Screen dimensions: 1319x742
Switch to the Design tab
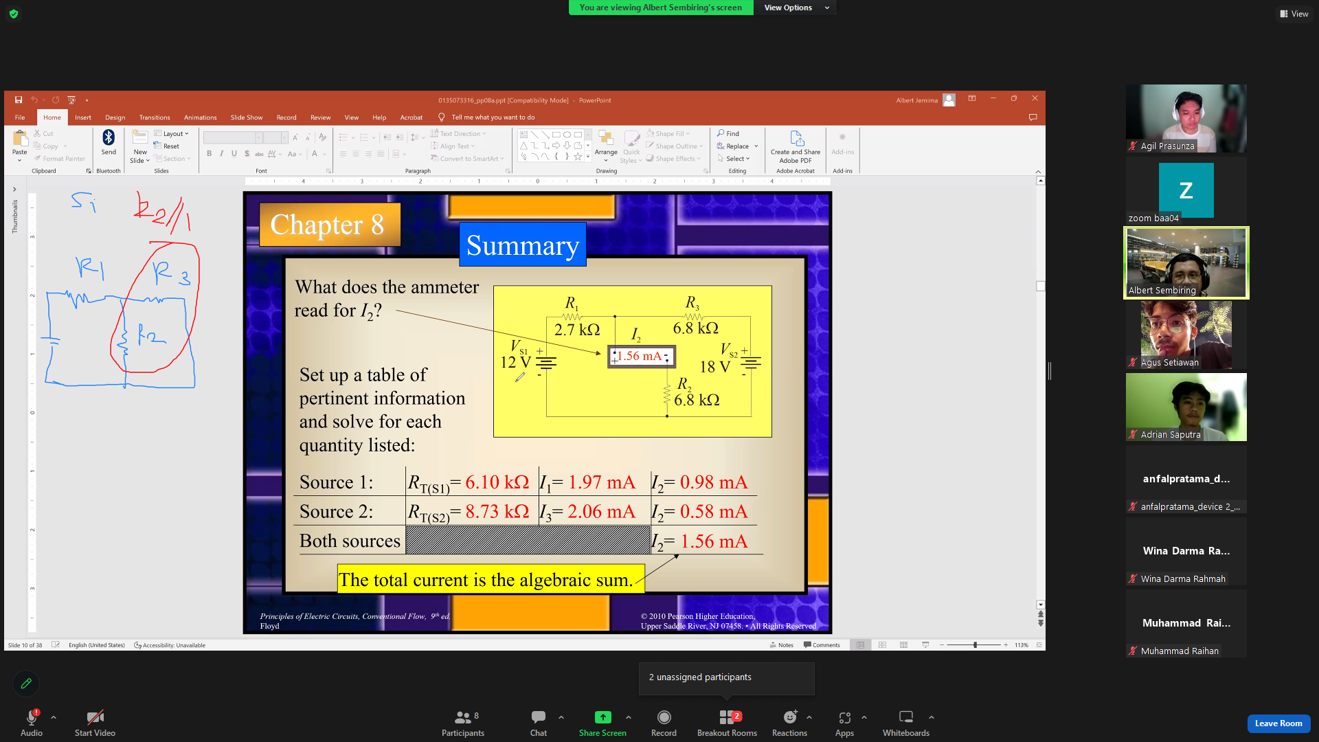[x=115, y=117]
